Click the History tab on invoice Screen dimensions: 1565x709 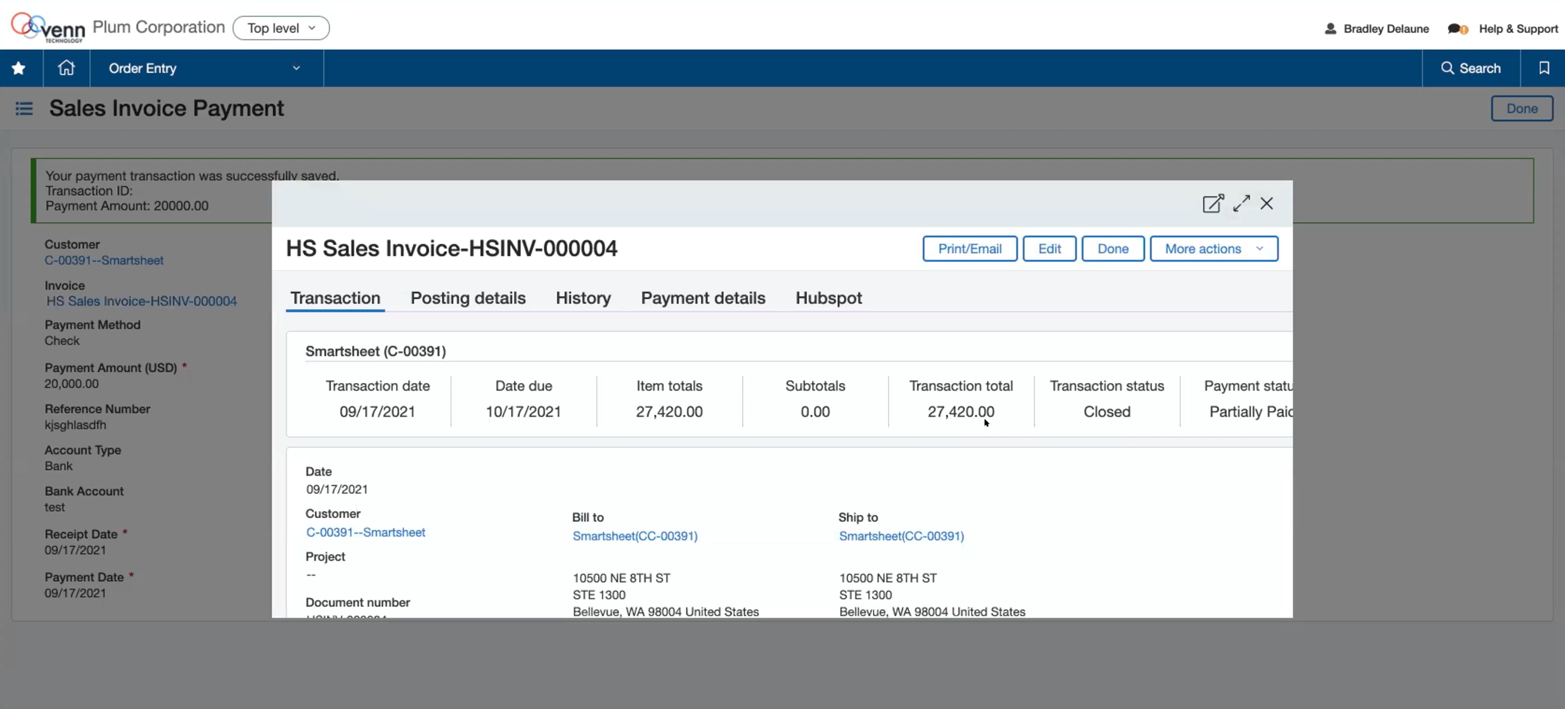pyautogui.click(x=584, y=297)
